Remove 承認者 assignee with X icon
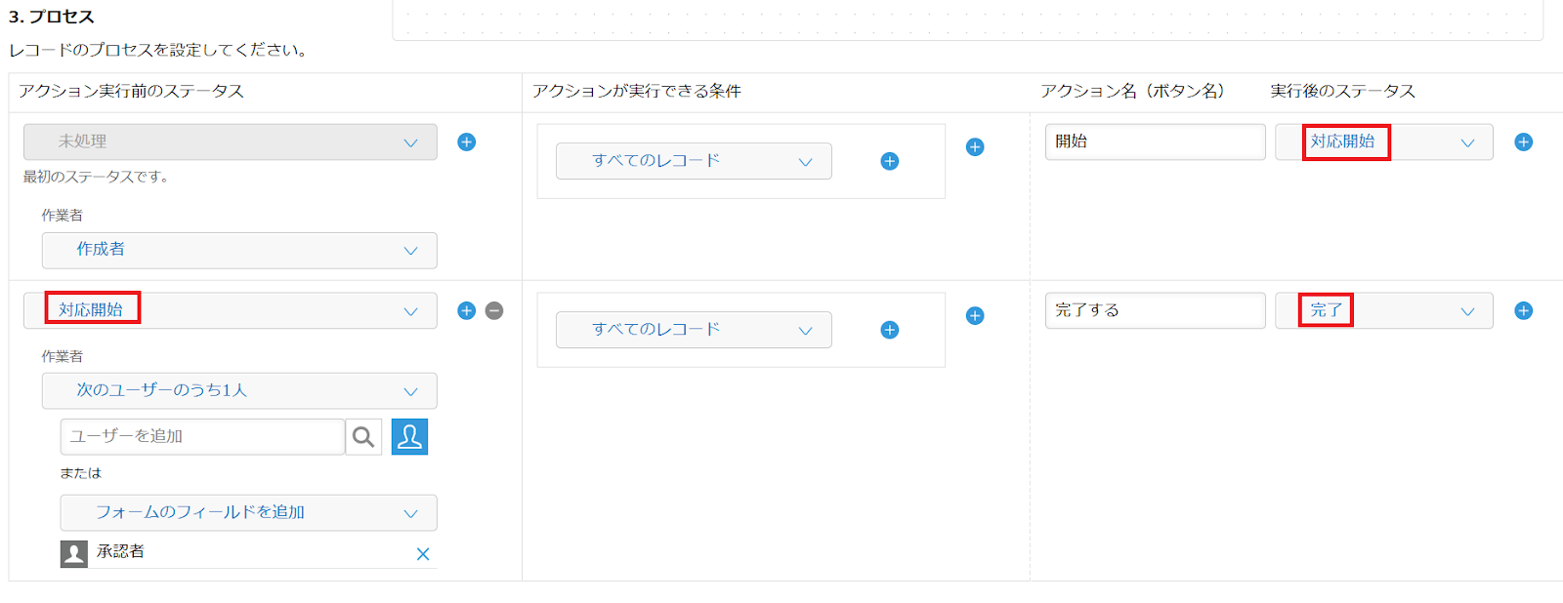 (x=423, y=554)
